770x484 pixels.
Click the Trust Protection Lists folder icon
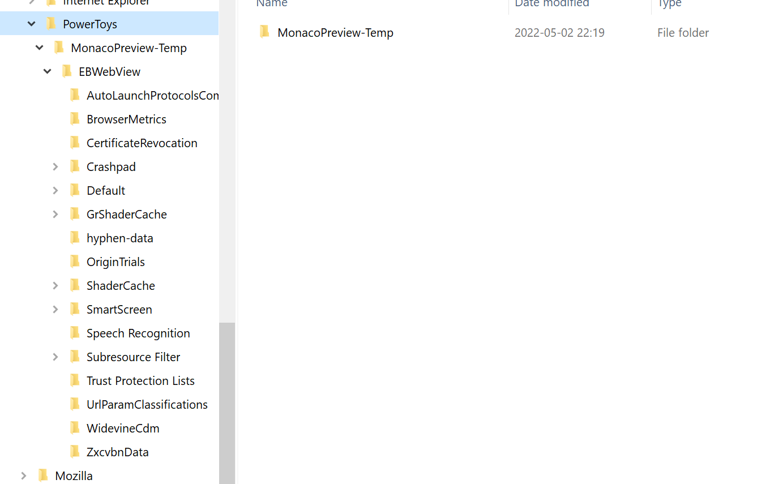(75, 380)
